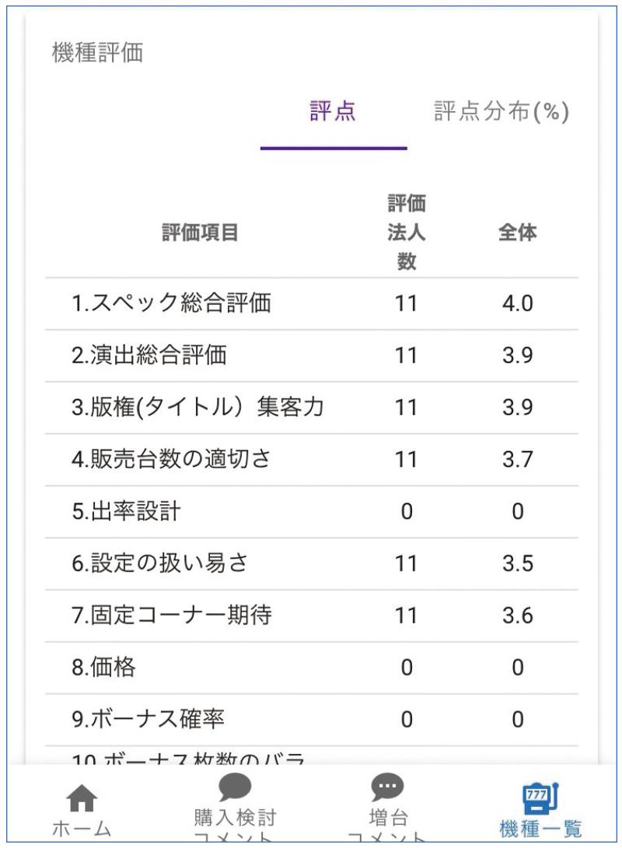Click the 4.0 score for スペック総合評価
The width and height of the screenshot is (622, 848).
517,304
